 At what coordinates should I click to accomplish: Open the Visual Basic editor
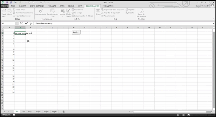4,13
